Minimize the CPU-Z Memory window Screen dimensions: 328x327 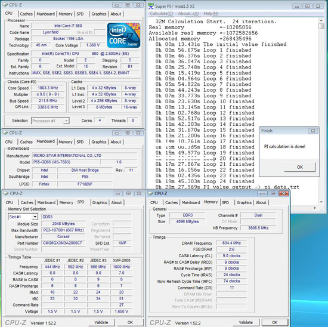coord(262,193)
